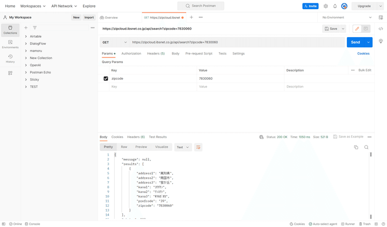
Task: Select the Raw response view
Action: (x=124, y=147)
